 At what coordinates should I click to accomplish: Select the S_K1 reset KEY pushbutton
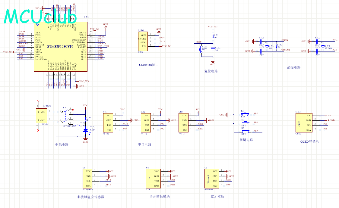(201, 50)
